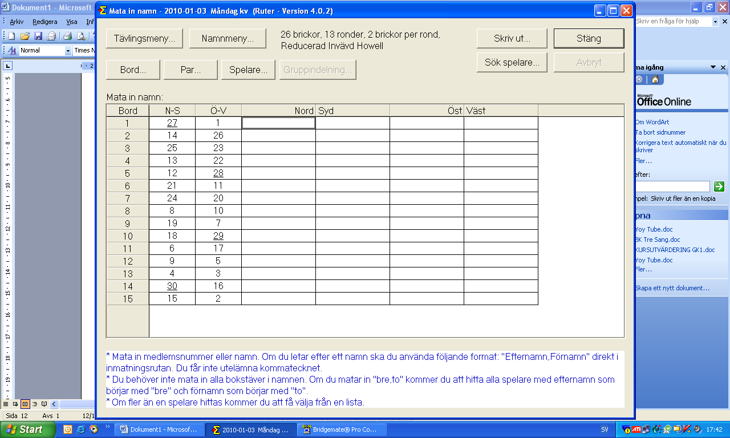Viewport: 730px width, 438px height.
Task: Save document using Word's floppy disk icon
Action: (x=38, y=36)
